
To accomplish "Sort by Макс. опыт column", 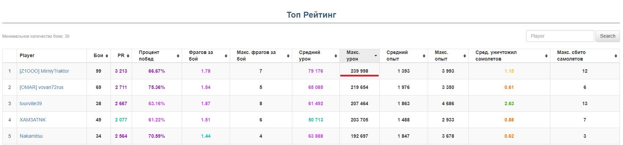I will coord(465,56).
